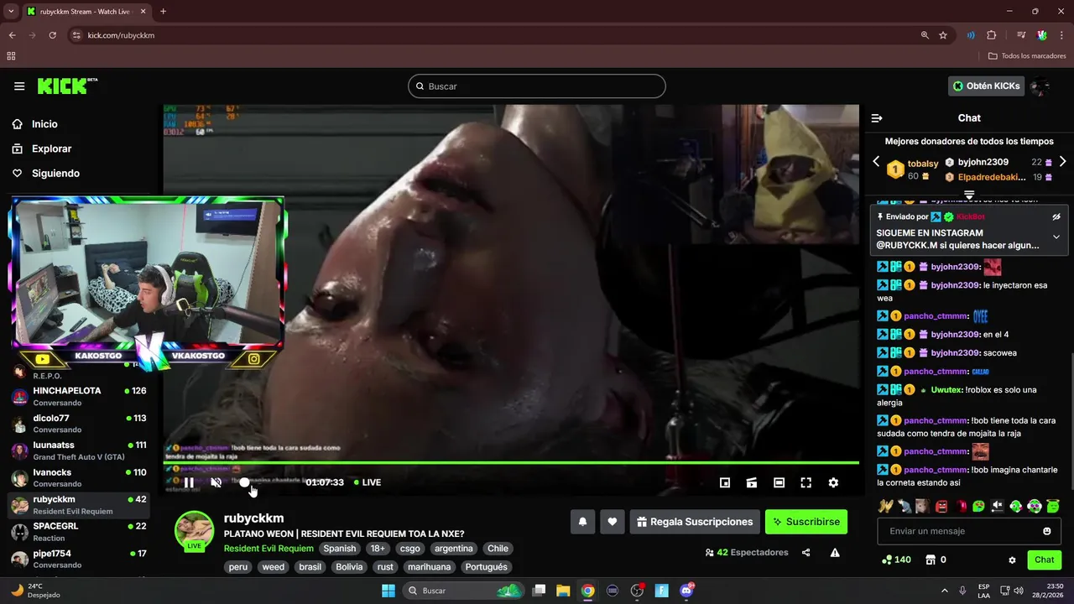Select the marihuana tag
This screenshot has width=1074, height=604.
pyautogui.click(x=429, y=567)
